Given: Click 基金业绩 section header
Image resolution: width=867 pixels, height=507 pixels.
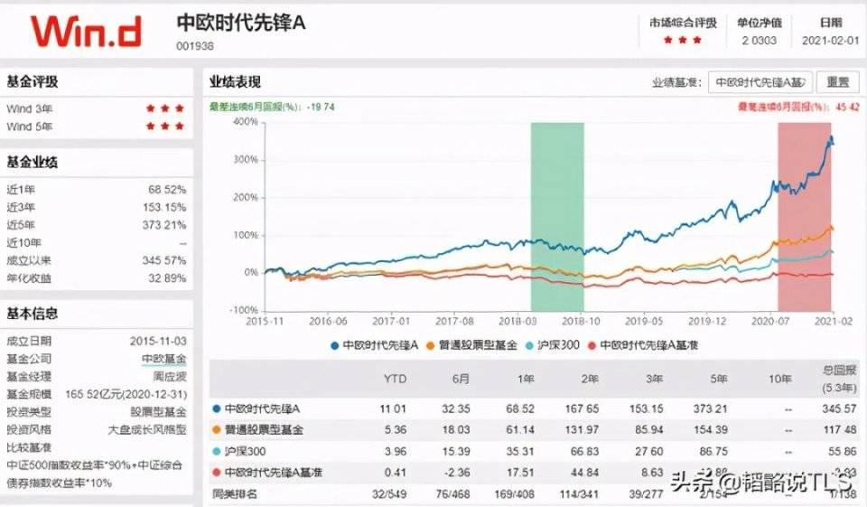Looking at the screenshot, I should click(x=33, y=162).
